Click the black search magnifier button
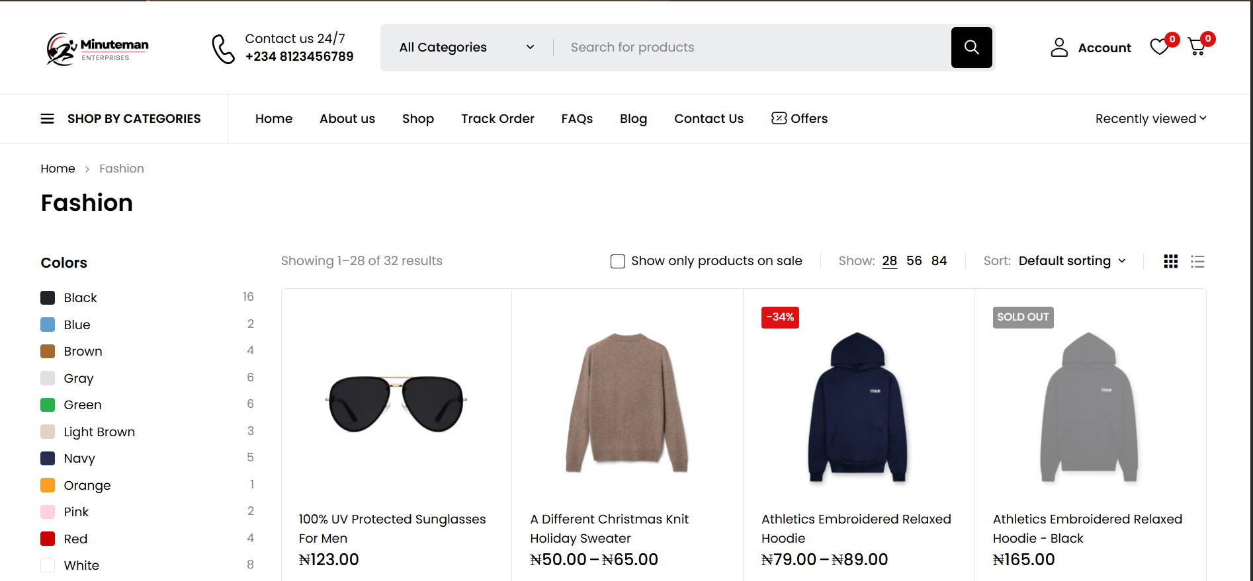The height and width of the screenshot is (581, 1253). click(x=971, y=48)
